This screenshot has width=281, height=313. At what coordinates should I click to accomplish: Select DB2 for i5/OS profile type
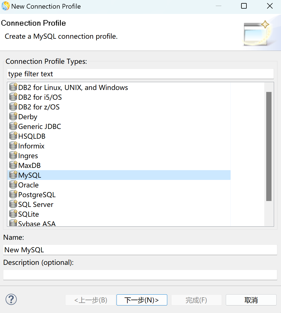pyautogui.click(x=40, y=97)
